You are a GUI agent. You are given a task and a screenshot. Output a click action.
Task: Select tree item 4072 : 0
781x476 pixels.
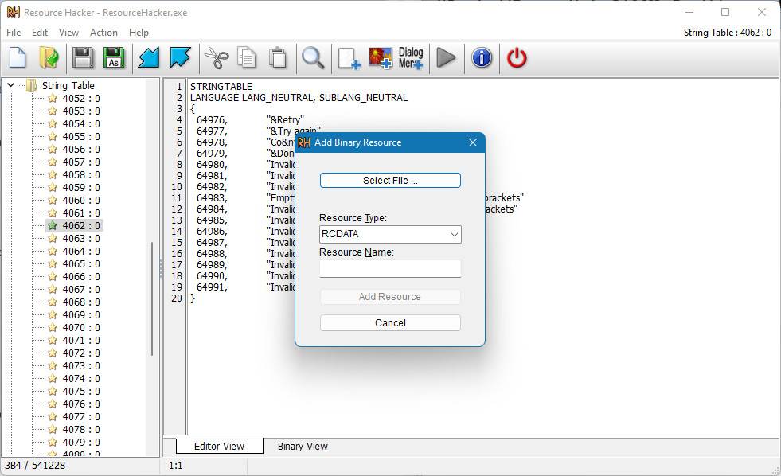tap(81, 353)
